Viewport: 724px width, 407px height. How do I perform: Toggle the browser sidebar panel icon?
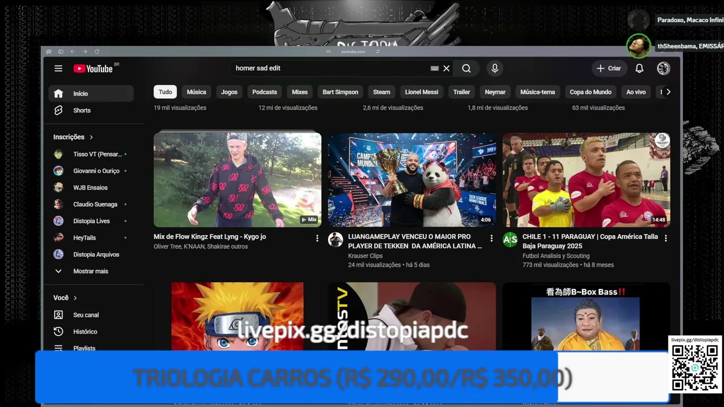61,51
